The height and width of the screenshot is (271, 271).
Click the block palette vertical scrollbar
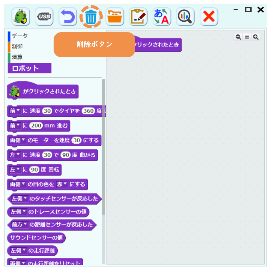104,147
